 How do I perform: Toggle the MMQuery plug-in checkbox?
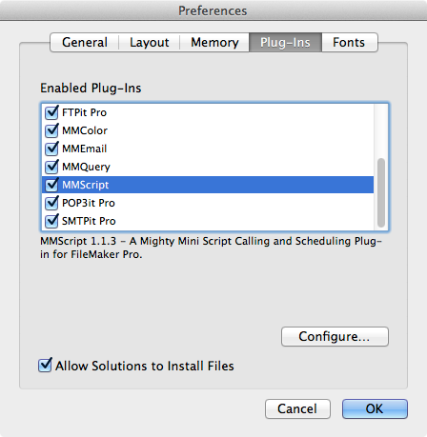(51, 167)
